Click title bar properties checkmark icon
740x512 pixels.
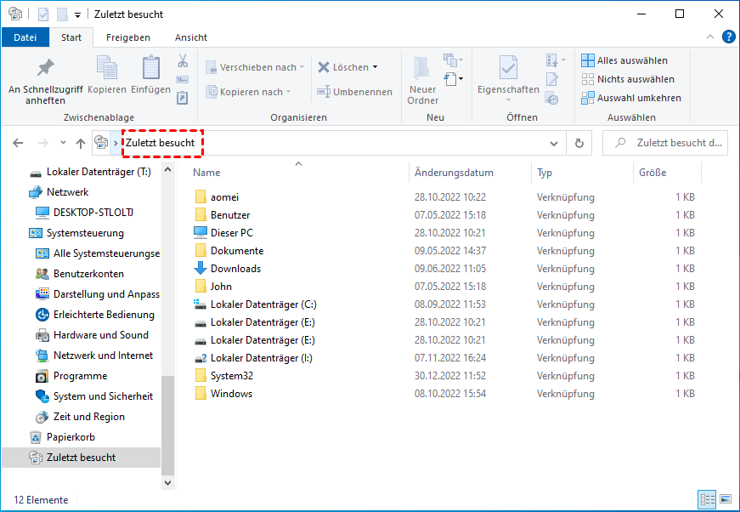[43, 14]
